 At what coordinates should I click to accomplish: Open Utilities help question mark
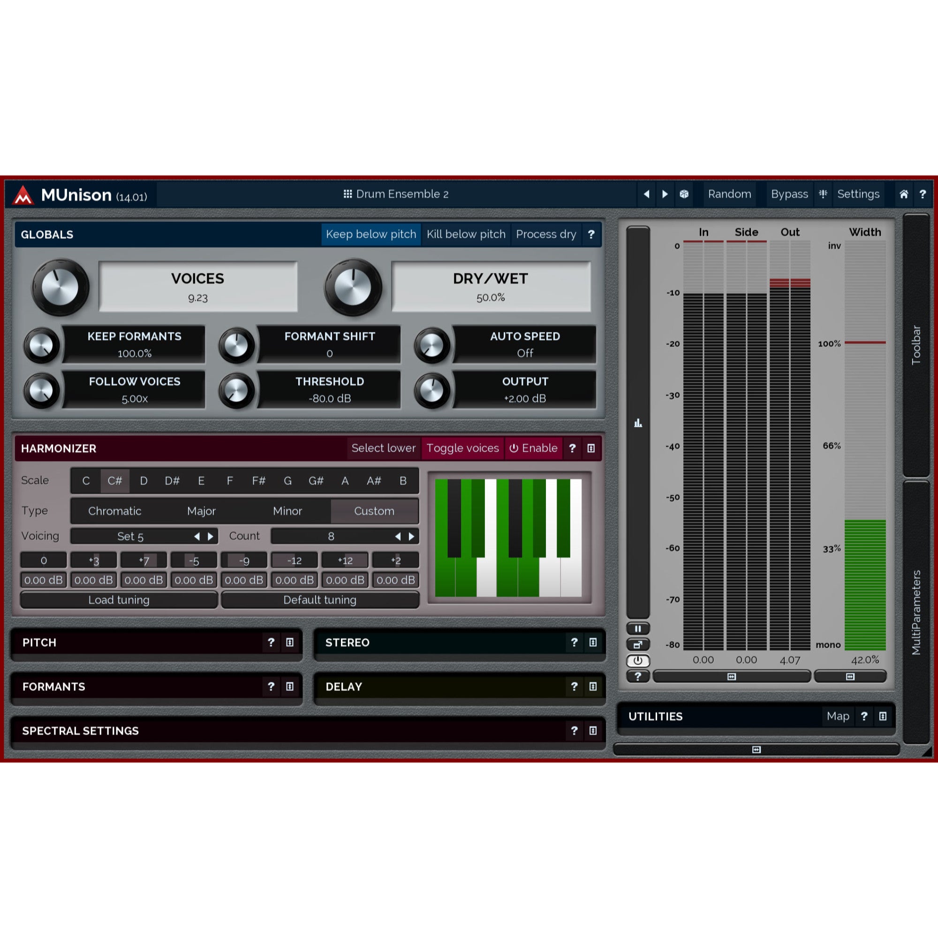[x=864, y=716]
